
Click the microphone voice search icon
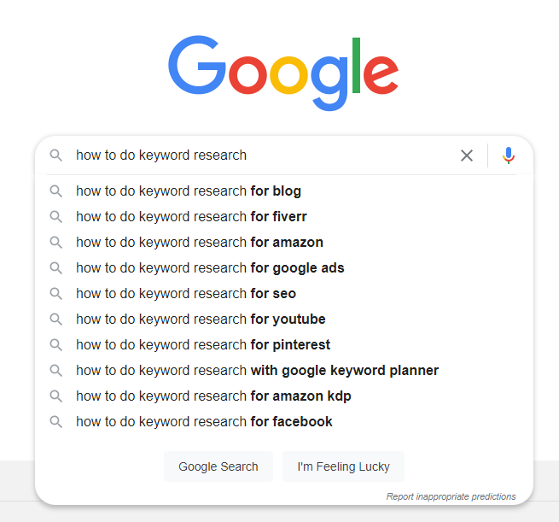[509, 155]
